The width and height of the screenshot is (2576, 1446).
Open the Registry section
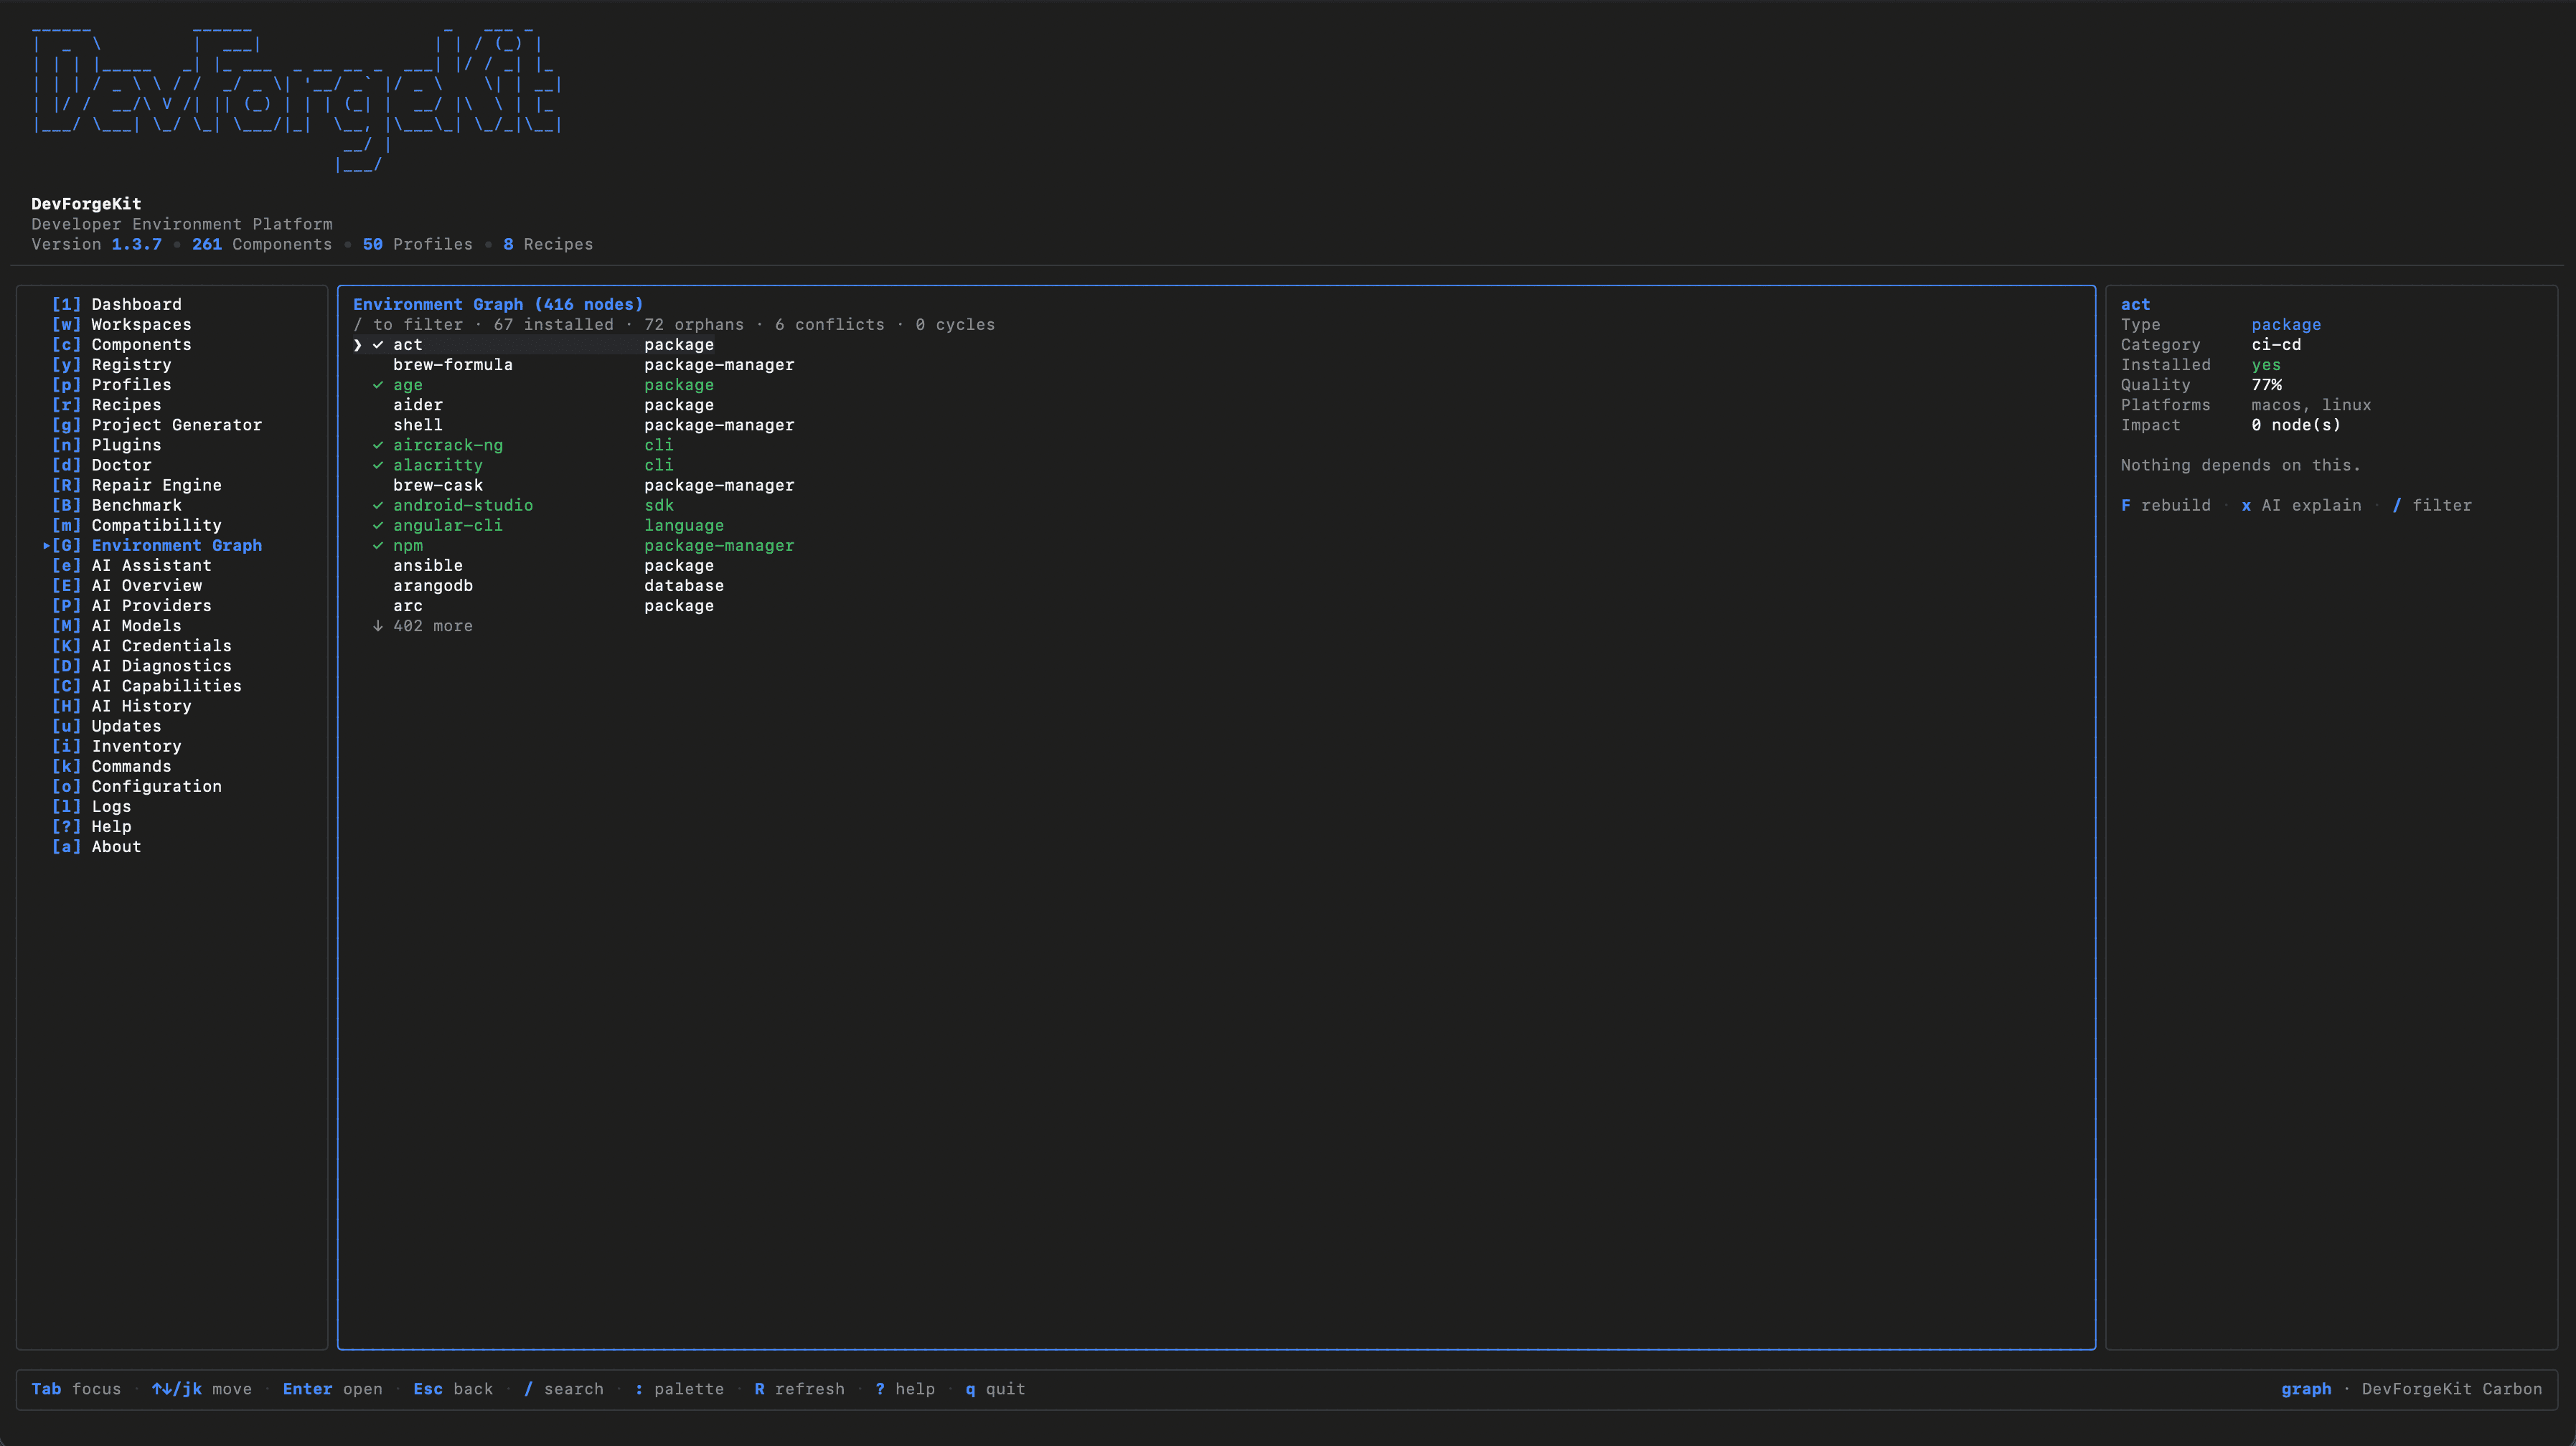(111, 365)
